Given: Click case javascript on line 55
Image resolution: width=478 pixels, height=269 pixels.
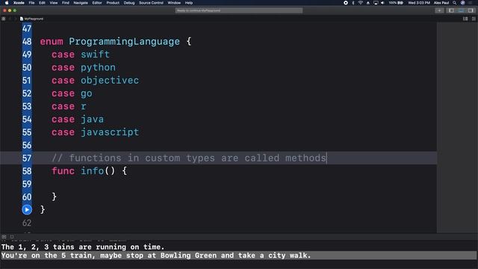Looking at the screenshot, I should (x=95, y=132).
